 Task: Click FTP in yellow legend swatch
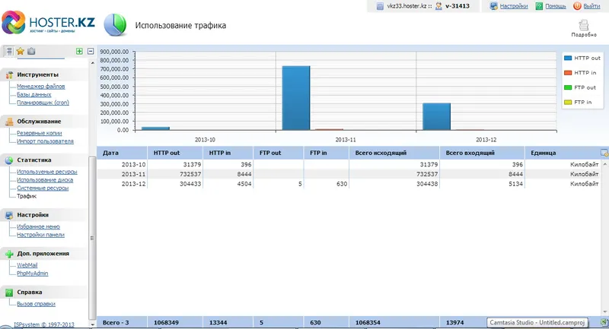pyautogui.click(x=568, y=103)
